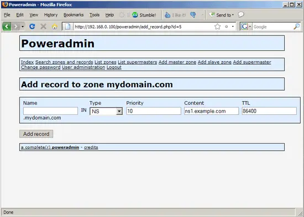Open the User administration link

pyautogui.click(x=83, y=67)
